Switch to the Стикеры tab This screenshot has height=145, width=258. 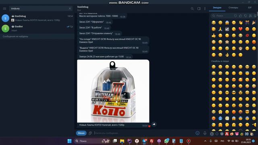233,8
